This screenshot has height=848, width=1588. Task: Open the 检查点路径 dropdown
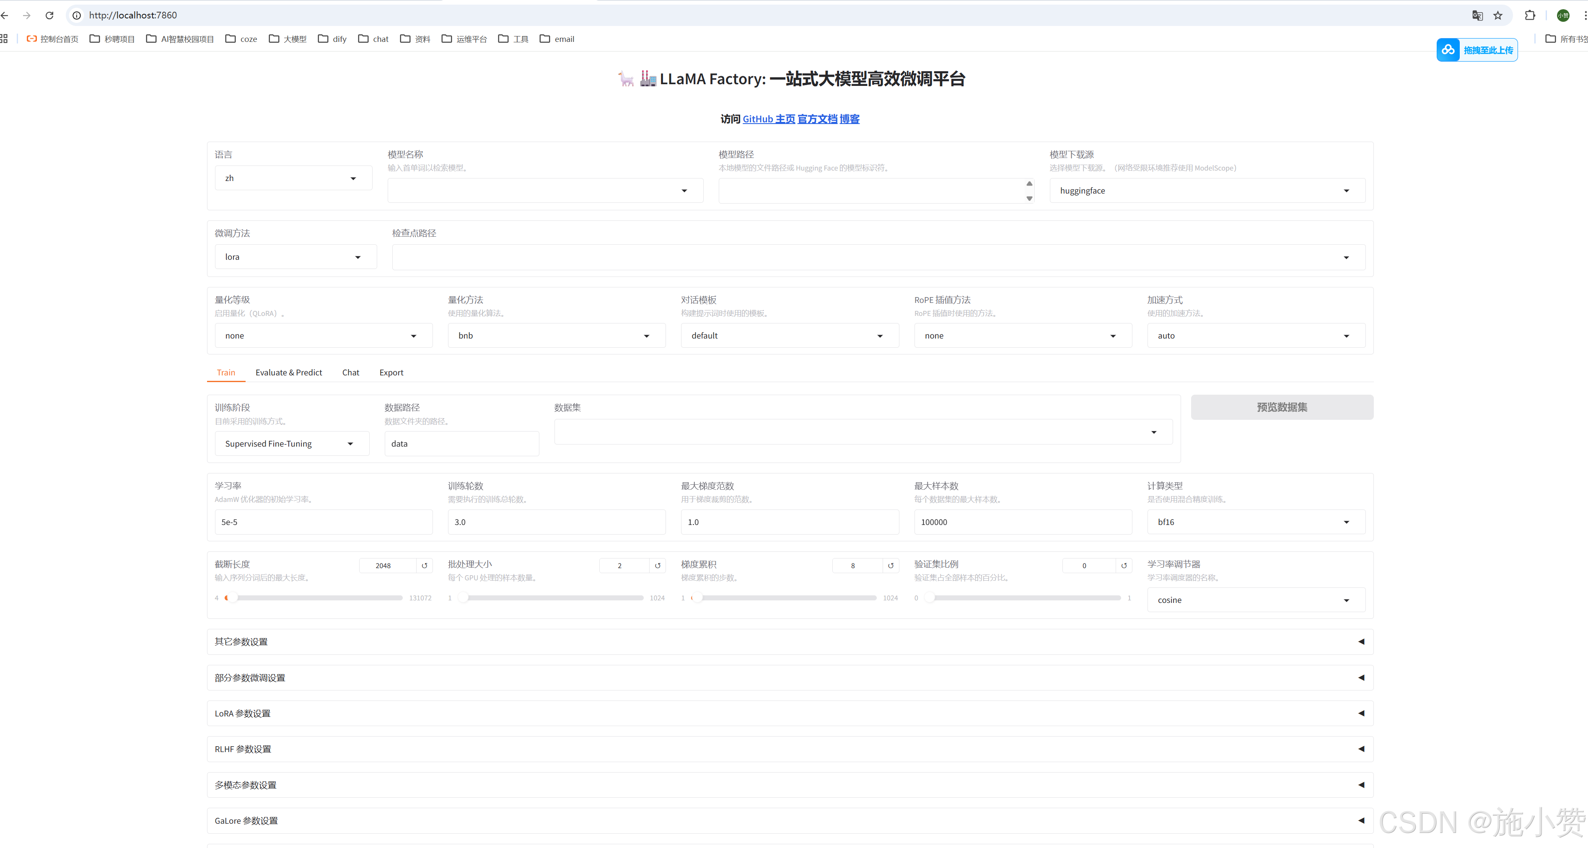[x=878, y=257]
